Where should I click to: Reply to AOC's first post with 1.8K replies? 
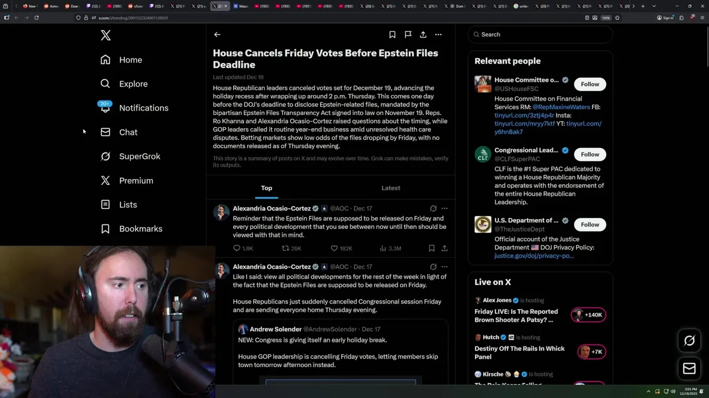243,249
